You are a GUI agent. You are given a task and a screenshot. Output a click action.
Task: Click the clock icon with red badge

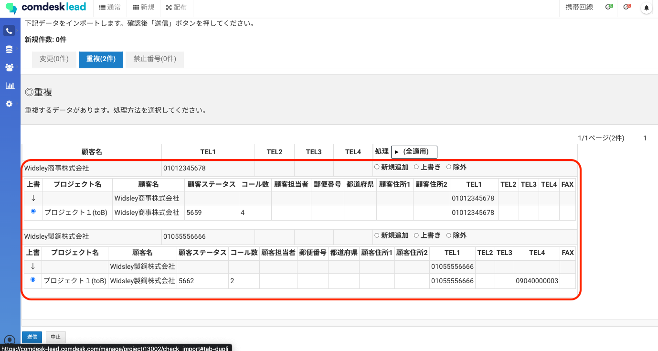tap(627, 7)
